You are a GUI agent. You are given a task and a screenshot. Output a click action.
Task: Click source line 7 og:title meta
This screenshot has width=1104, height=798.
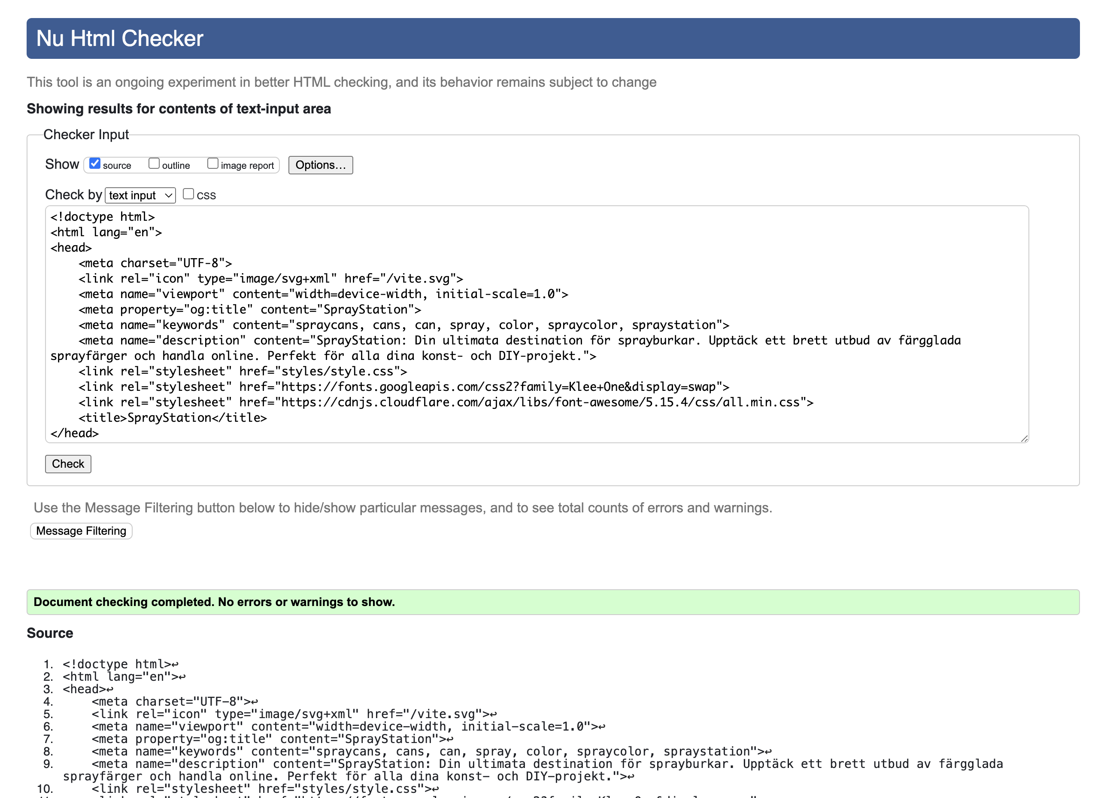273,739
